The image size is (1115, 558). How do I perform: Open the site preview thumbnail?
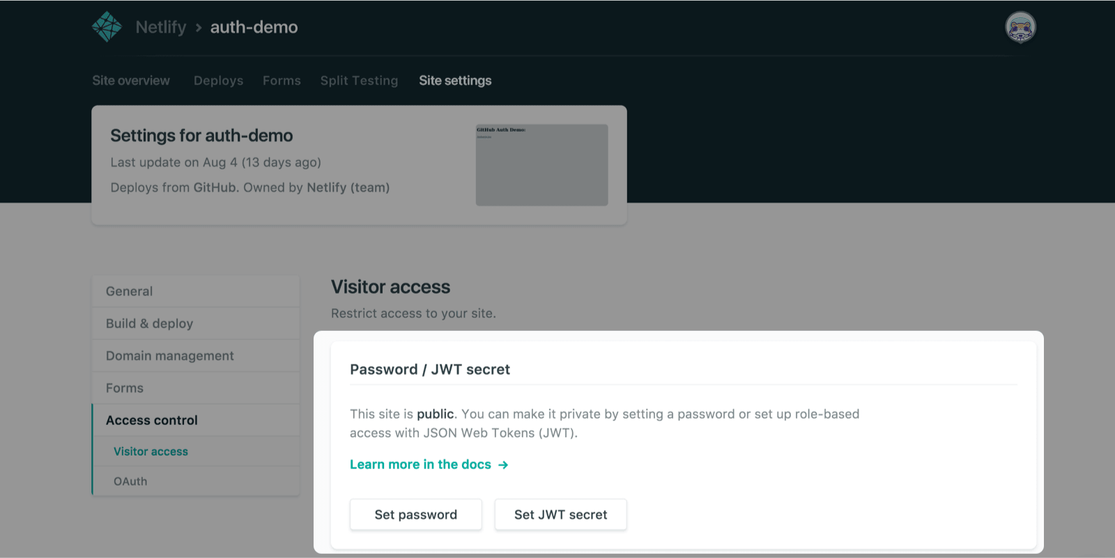[541, 165]
